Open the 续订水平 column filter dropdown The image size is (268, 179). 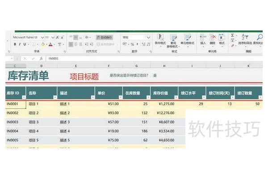(x=204, y=97)
